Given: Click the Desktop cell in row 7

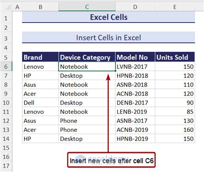Looking at the screenshot, I should [87, 75].
